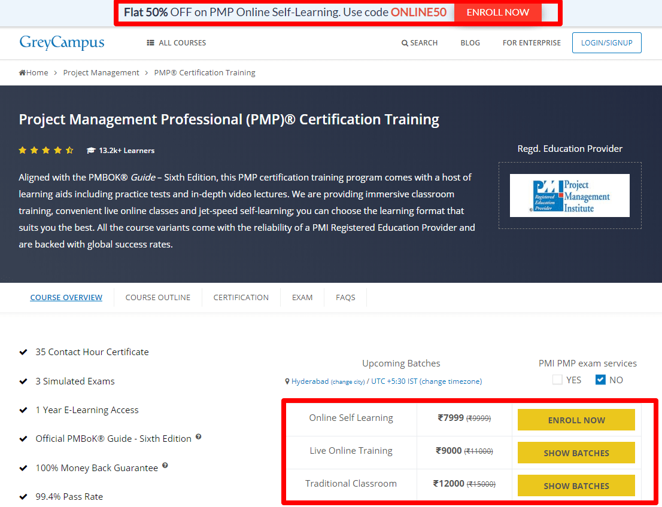Open the ALL COURSES menu
The height and width of the screenshot is (507, 662).
pos(177,42)
